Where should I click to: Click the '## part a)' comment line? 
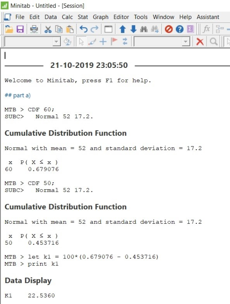pos(18,95)
